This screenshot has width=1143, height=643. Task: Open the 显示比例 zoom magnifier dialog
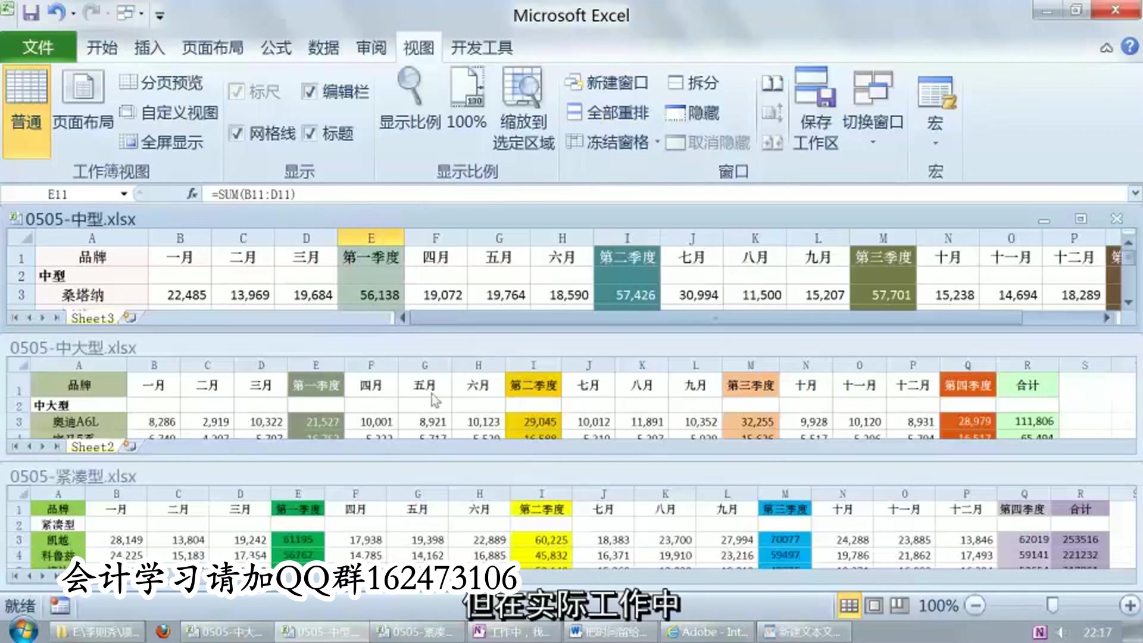410,99
